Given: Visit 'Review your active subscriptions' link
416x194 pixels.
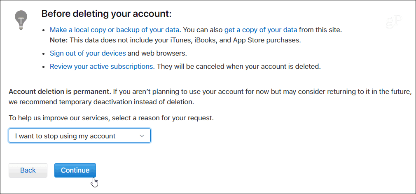Looking at the screenshot, I should coord(103,66).
